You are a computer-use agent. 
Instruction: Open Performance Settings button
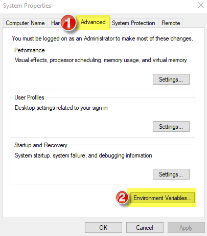tap(171, 80)
